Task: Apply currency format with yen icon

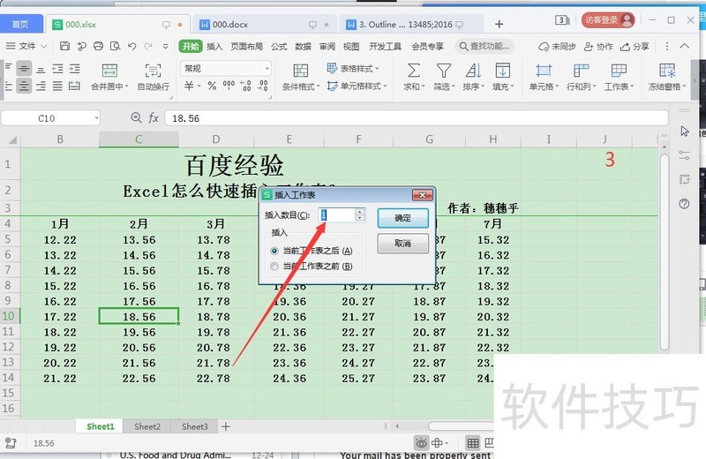Action: 189,86
